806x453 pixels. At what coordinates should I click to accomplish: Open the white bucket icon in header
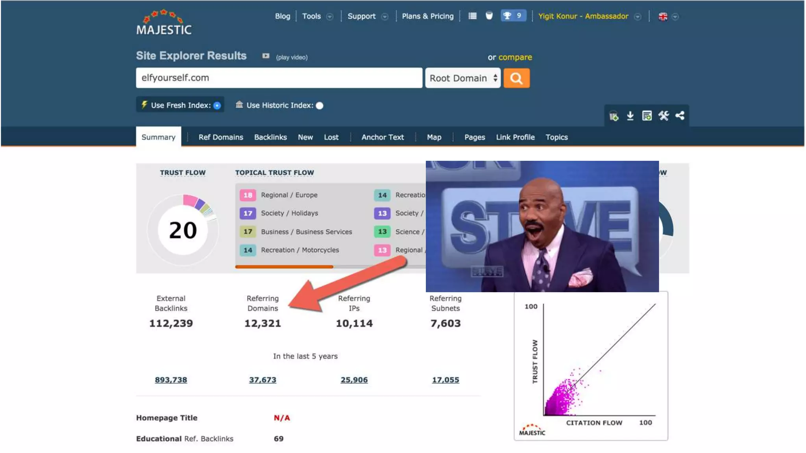489,16
